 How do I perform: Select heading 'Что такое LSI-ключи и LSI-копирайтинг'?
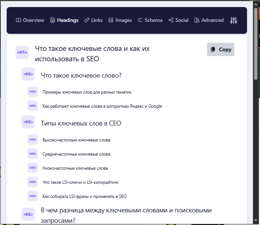click(x=80, y=182)
